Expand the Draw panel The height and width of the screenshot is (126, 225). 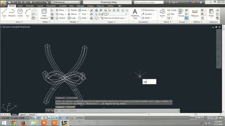19,22
